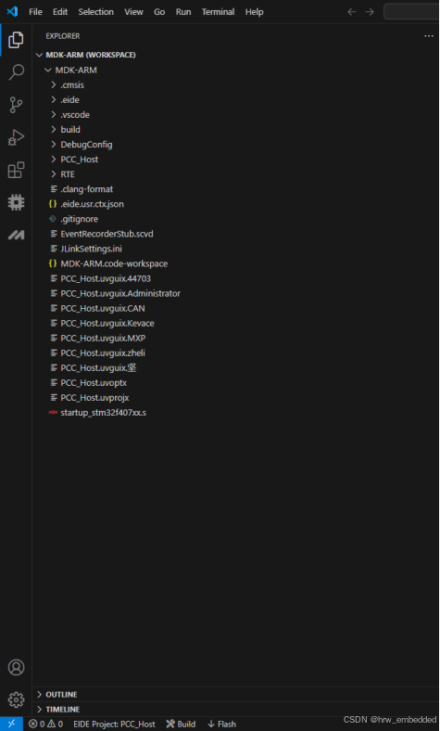Open Source Control view icon

coord(17,105)
